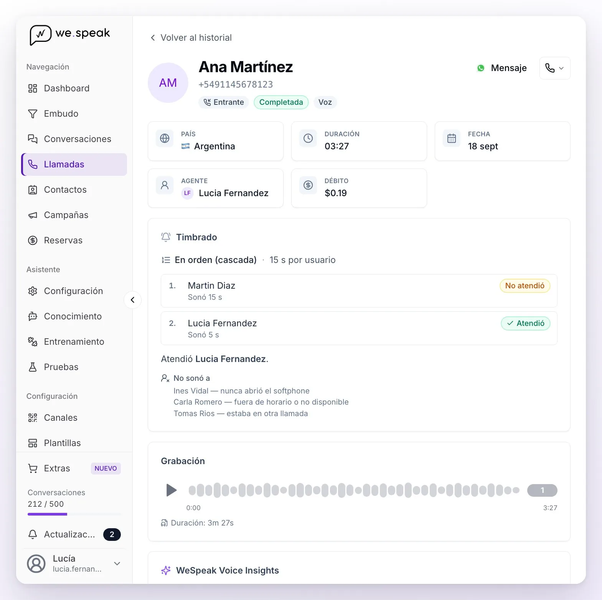Open the Reservas dollar icon

point(33,240)
